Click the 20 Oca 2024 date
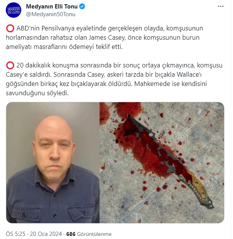 46,234
